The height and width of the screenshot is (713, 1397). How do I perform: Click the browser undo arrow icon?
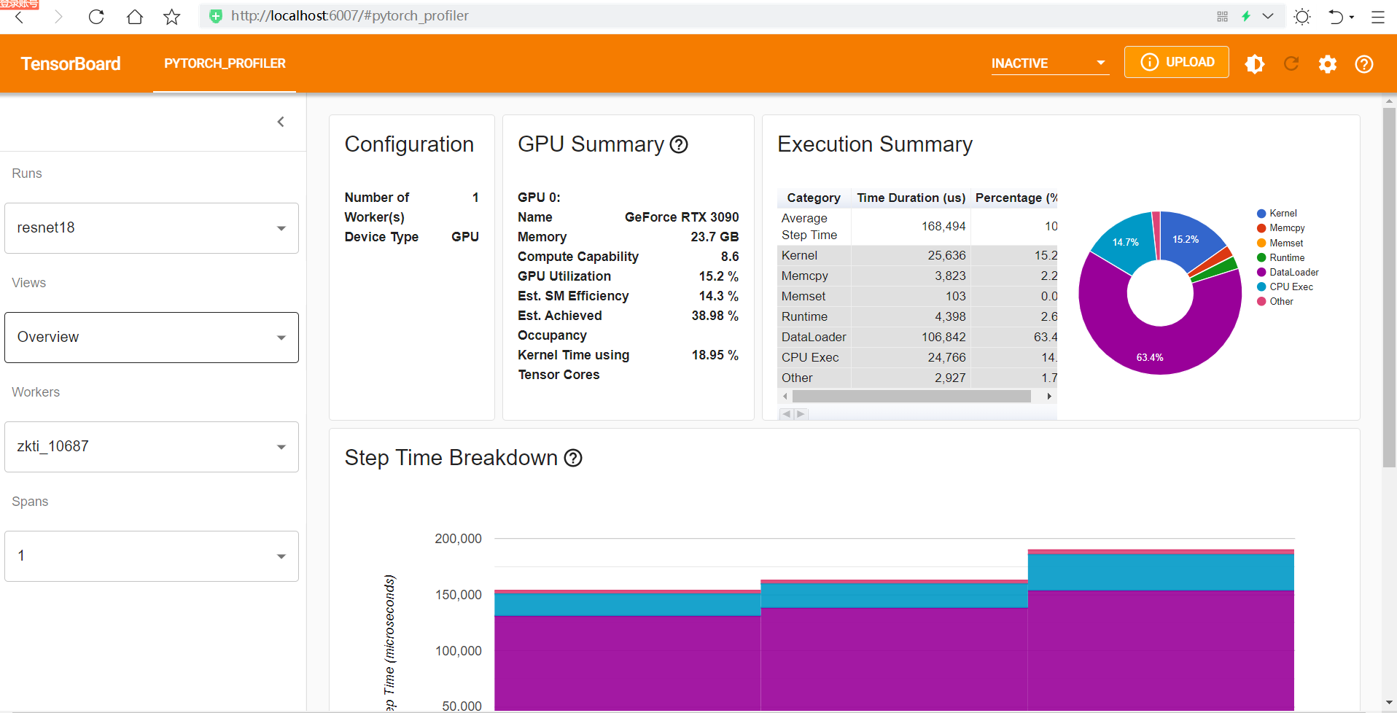(1336, 17)
